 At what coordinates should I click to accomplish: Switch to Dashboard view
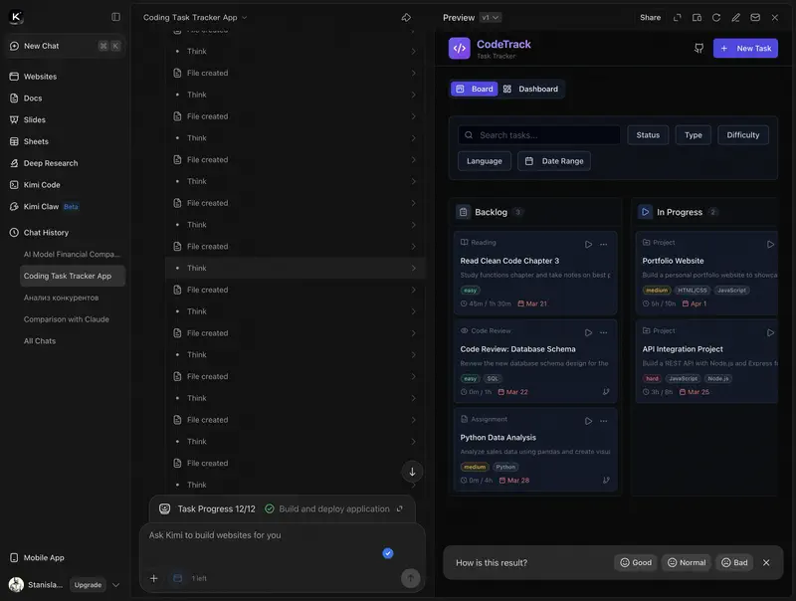[530, 89]
